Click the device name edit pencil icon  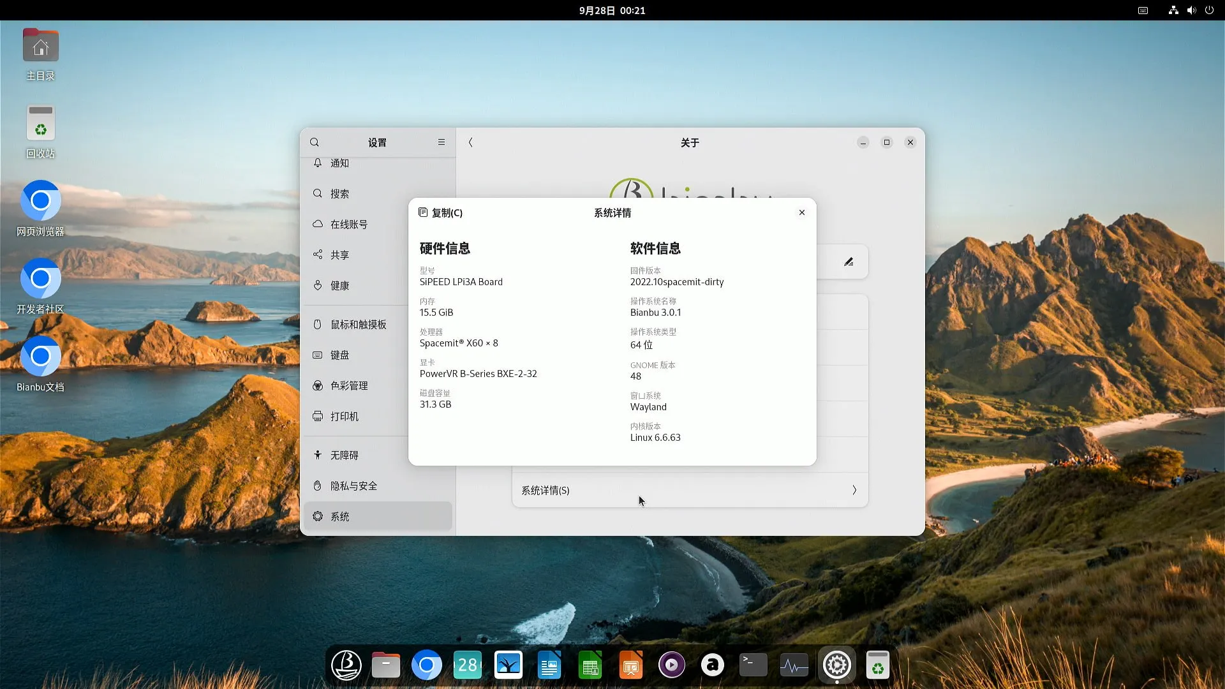849,262
